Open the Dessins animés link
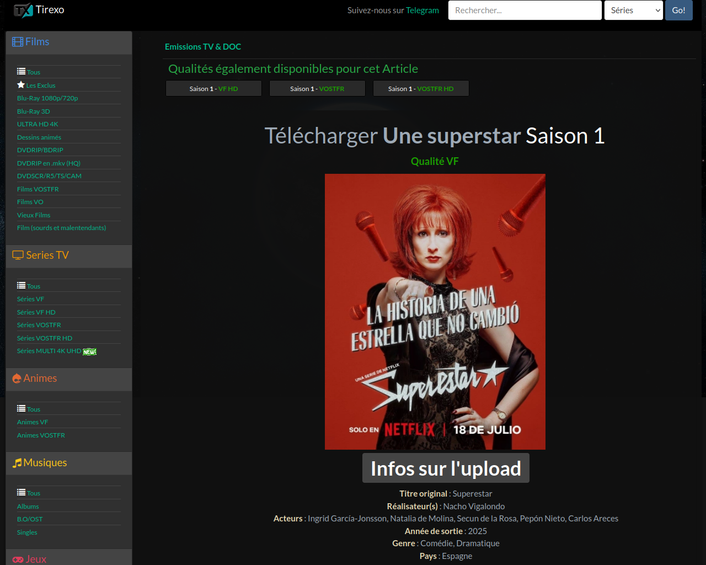Screen dimensions: 706x565 (39, 137)
